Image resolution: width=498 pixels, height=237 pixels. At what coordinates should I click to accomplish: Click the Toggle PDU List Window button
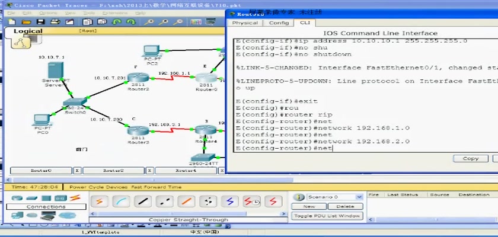pyautogui.click(x=327, y=216)
